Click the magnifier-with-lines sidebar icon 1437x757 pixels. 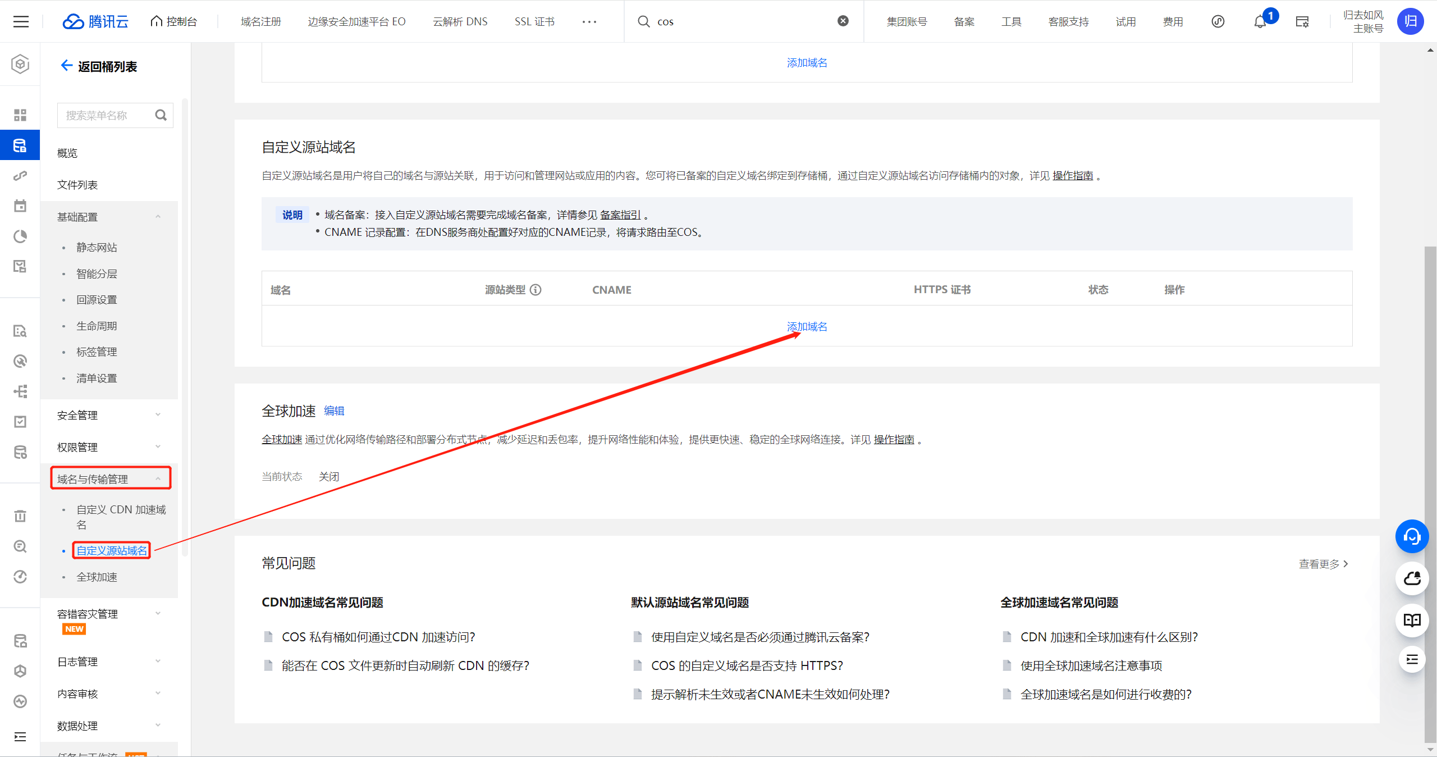tap(20, 546)
